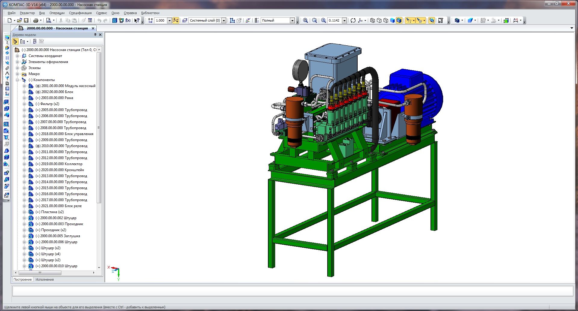Open an existing document with Open icon

point(19,20)
